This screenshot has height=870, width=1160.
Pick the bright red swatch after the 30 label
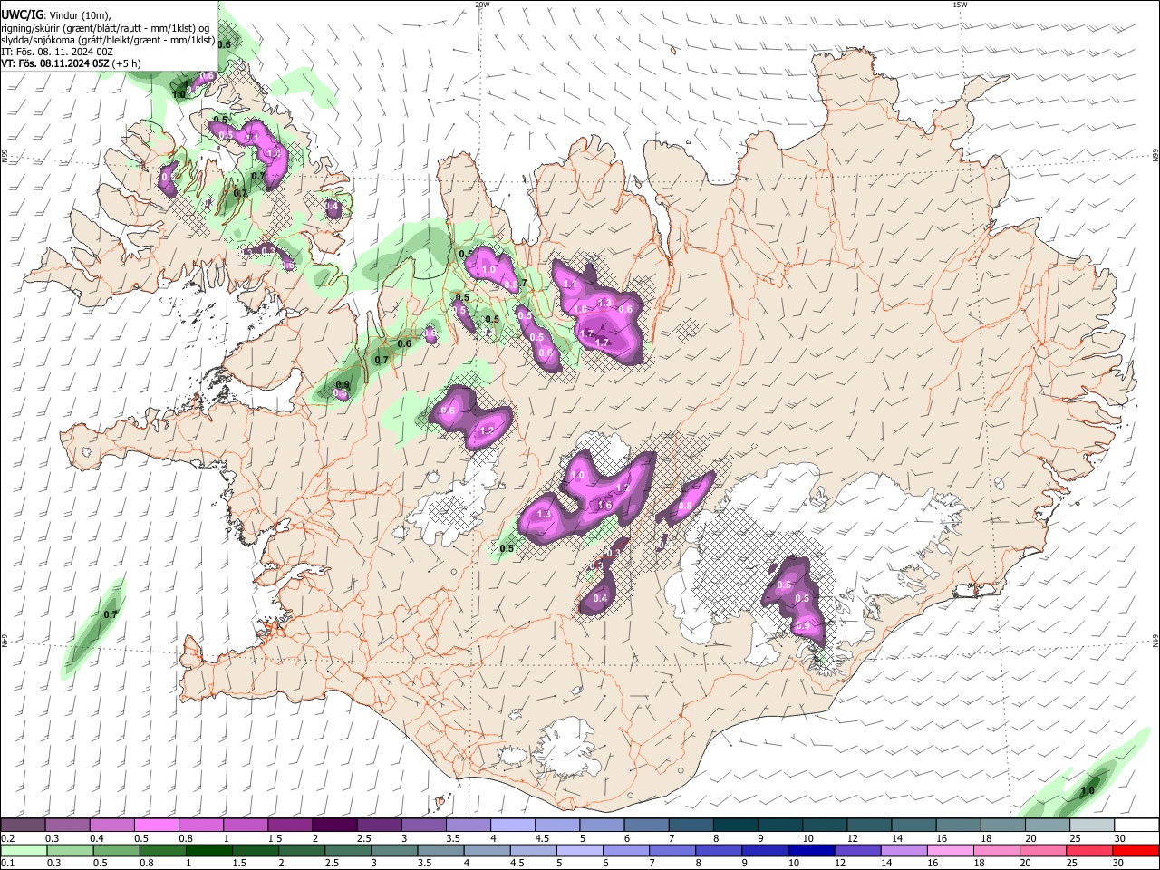[1136, 850]
